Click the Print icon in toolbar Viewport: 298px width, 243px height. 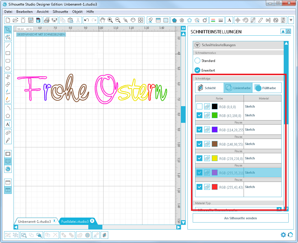[x=46, y=20]
